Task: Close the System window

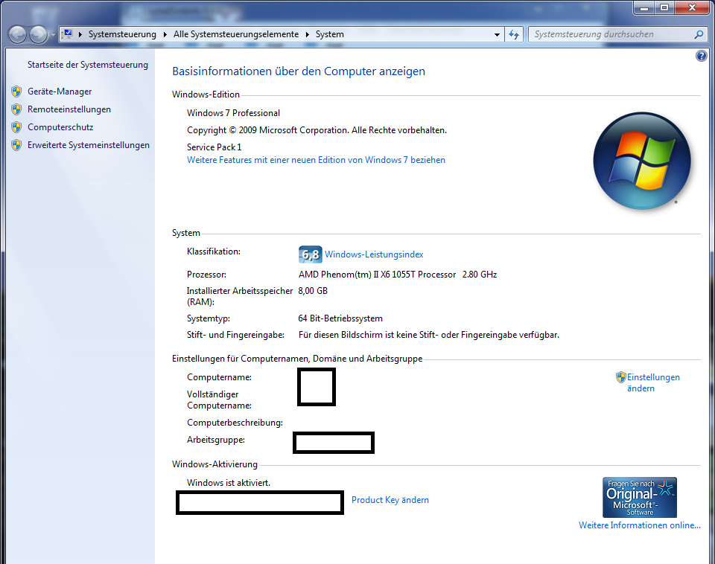Action: click(x=692, y=7)
